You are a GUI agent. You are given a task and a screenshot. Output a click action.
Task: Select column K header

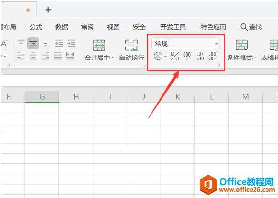click(x=178, y=97)
